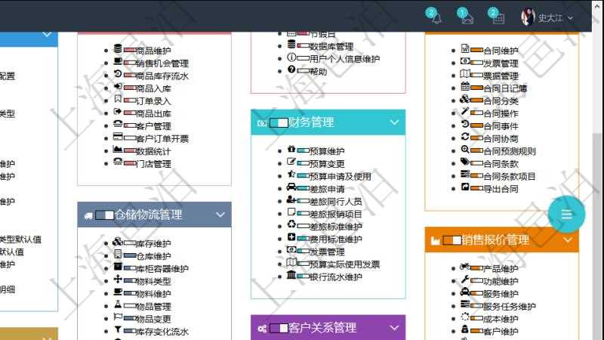Open 门店管理 menu entry
Viewport: 604px width, 340px height.
pos(153,164)
